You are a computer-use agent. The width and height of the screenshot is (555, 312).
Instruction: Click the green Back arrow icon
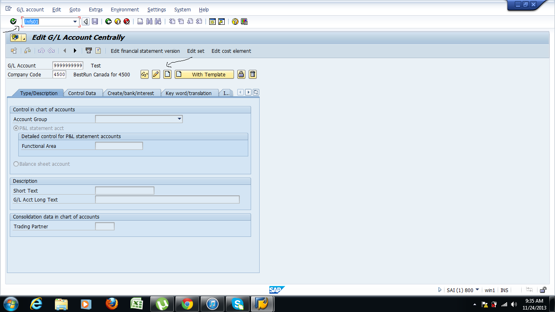(108, 22)
